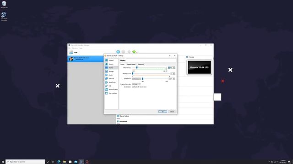Image resolution: width=293 pixels, height=164 pixels.
Task: Select the Ubuntu 22.04 LTS machine entry
Action: [x=86, y=59]
